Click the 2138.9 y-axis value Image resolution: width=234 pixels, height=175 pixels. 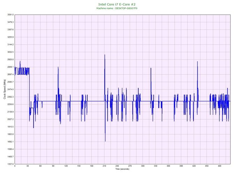pyautogui.click(x=10, y=112)
